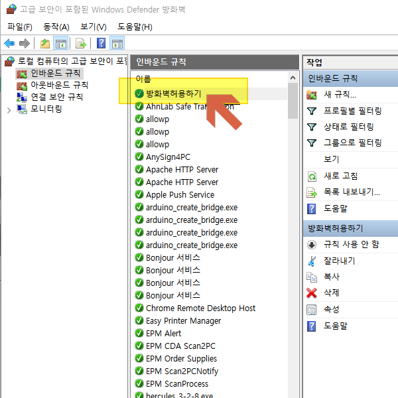Open the 파일(F) menu

[x=20, y=27]
